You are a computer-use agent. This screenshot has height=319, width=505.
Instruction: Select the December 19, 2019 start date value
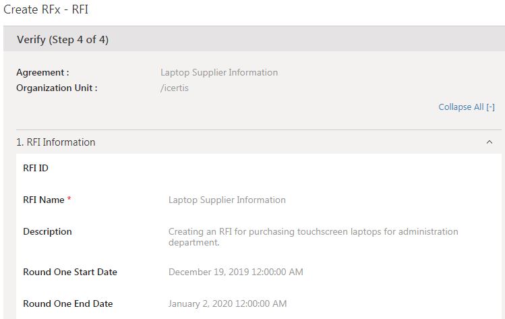point(235,272)
